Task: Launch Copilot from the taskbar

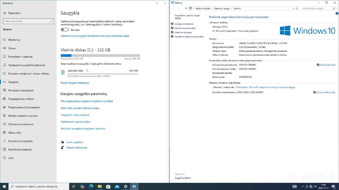Action: tap(82, 186)
